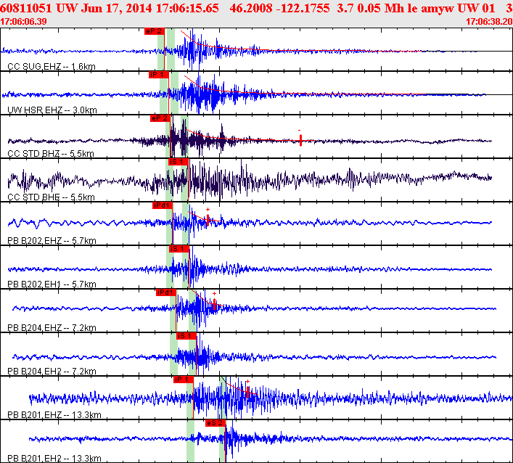
Task: Click the red coda marker on B201 EHZ
Action: tap(248, 392)
